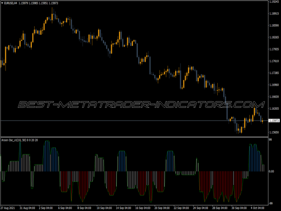Screen dimensions: 281x211
Task: Click the -99 level on oscillator scale
Action: pos(272,203)
